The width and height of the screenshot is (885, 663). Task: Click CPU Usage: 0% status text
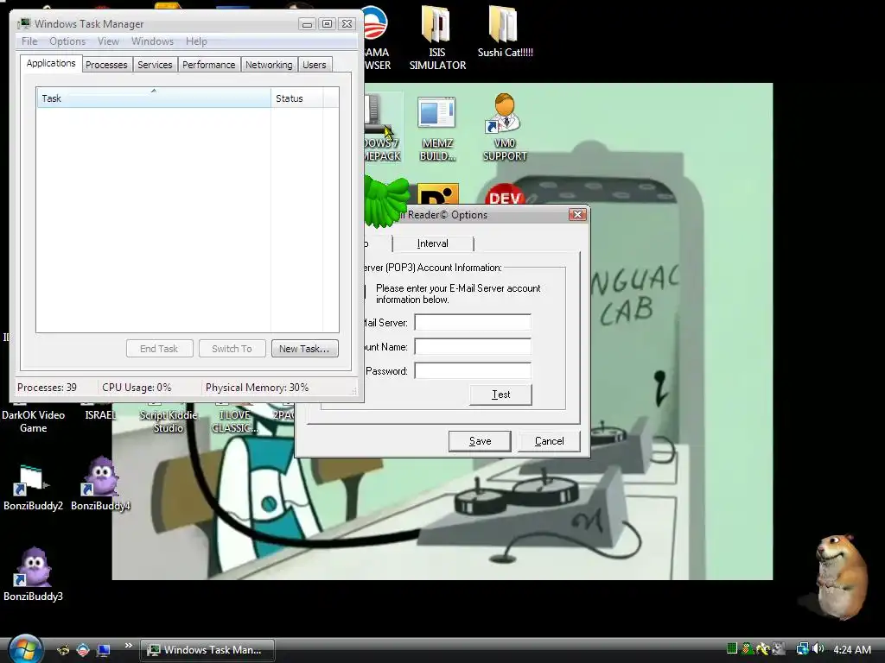coord(137,388)
